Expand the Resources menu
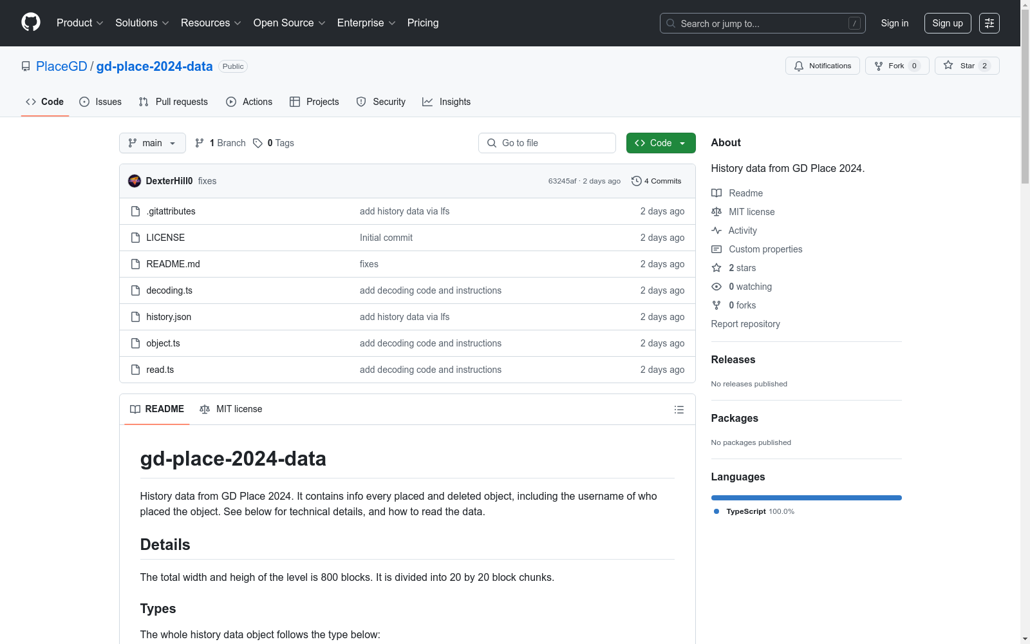This screenshot has height=644, width=1030. (211, 23)
